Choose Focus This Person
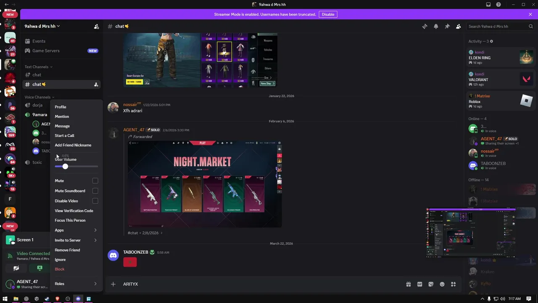Viewport: 538px width, 303px height. (x=76, y=221)
